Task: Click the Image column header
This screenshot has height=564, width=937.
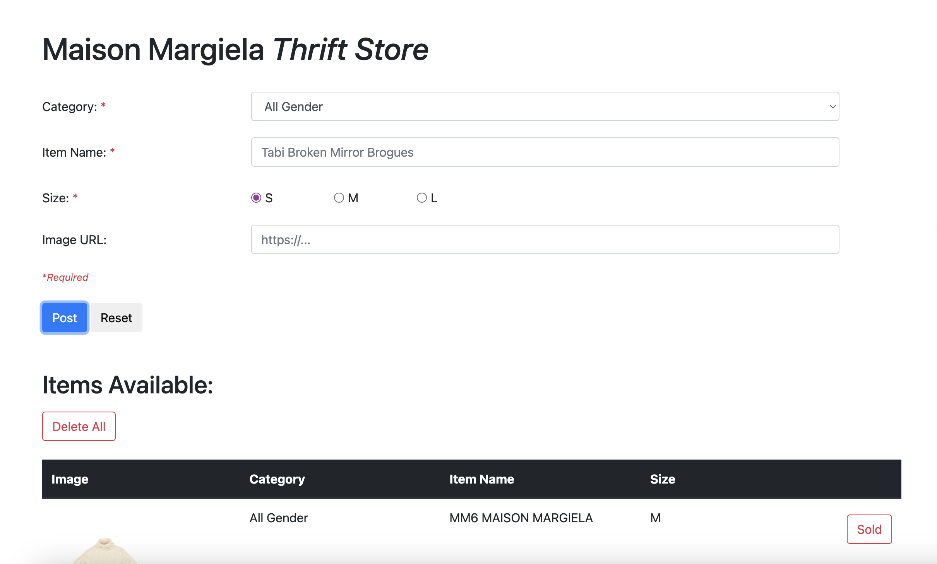Action: click(70, 479)
